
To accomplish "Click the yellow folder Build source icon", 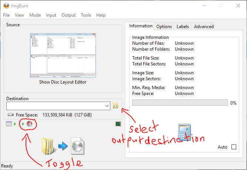I will click(x=48, y=146).
